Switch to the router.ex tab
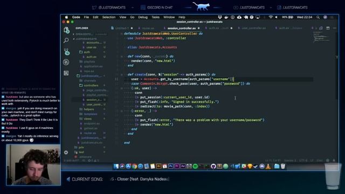The image size is (345, 194). click(148, 28)
